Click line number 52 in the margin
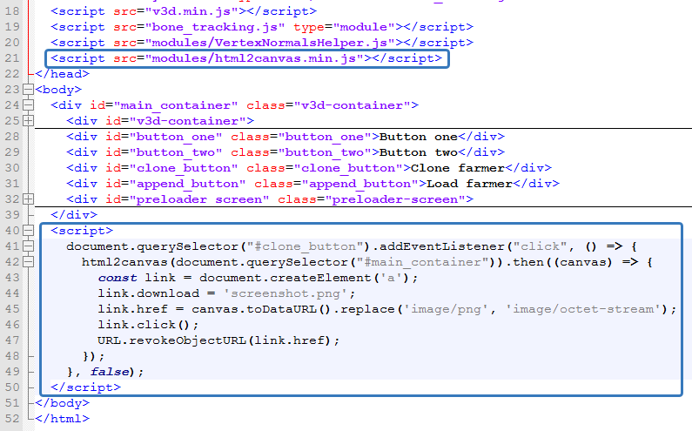This screenshot has height=431, width=692. [x=12, y=419]
